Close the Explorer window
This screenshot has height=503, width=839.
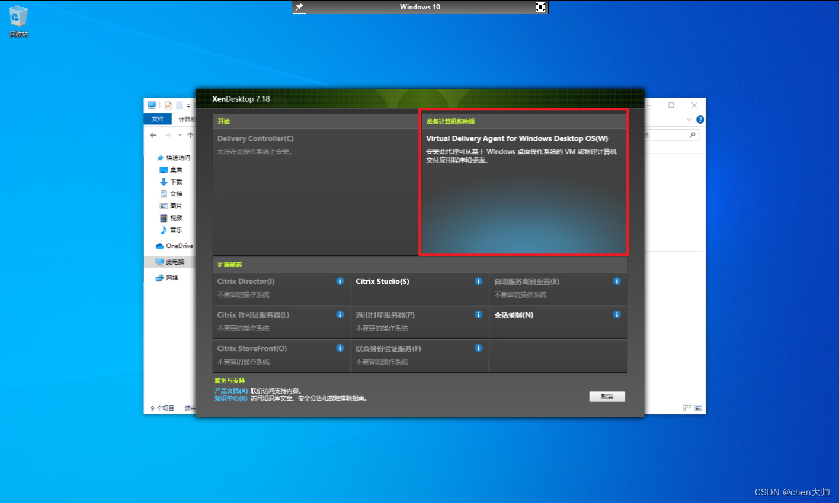(694, 105)
